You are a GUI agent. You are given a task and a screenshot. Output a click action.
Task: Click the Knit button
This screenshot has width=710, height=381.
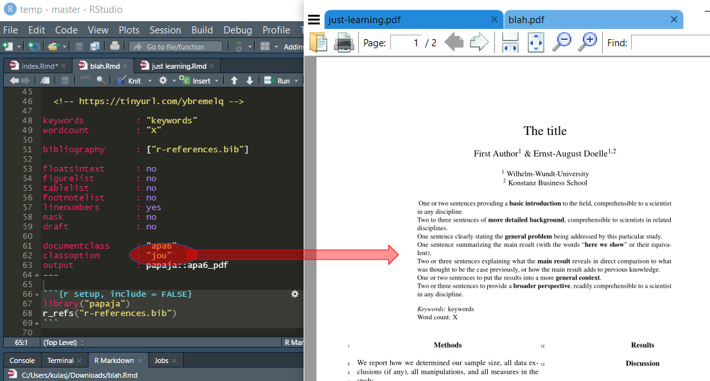pos(128,81)
